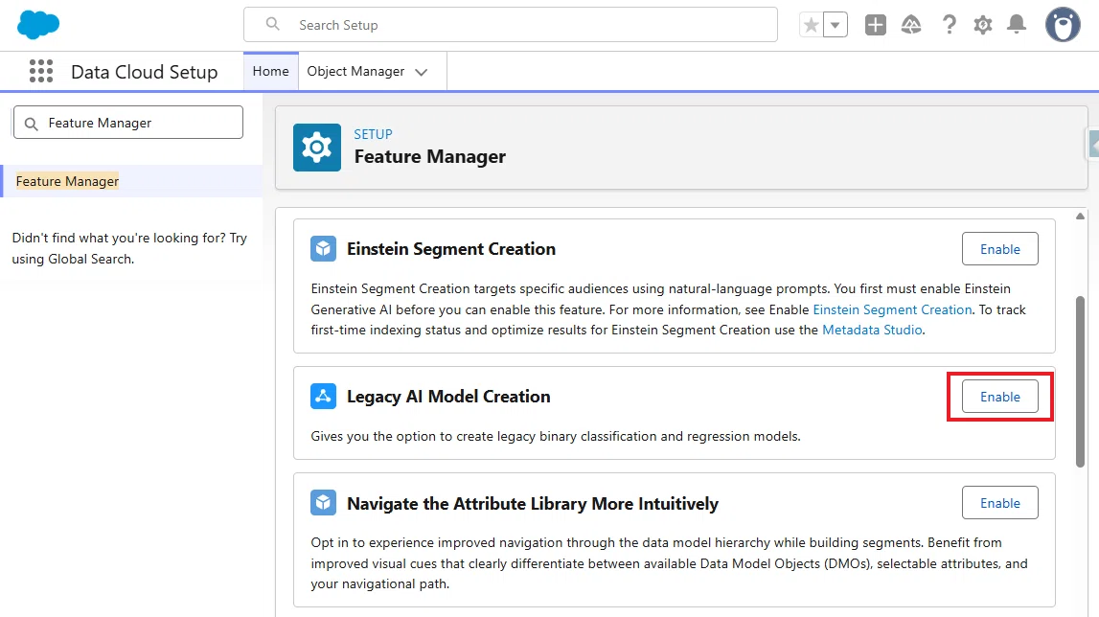
Task: Click the Data Cloud Setup app name
Action: click(145, 72)
